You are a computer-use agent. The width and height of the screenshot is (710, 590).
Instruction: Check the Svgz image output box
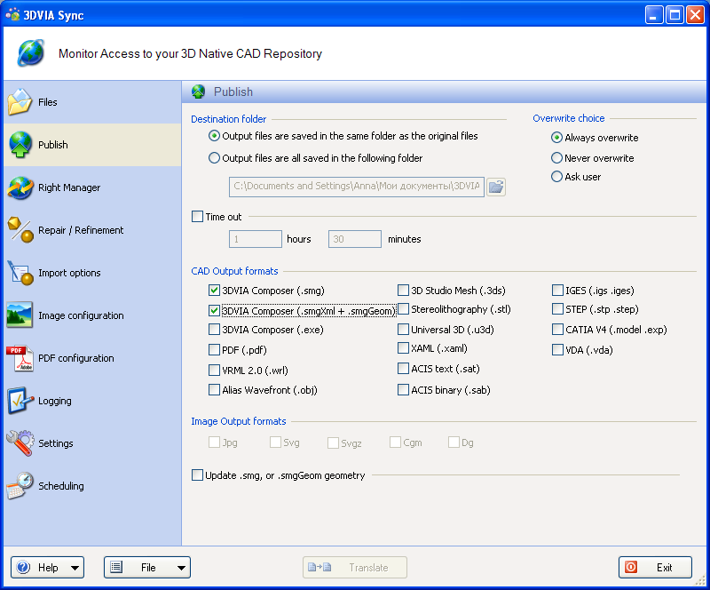pos(334,442)
